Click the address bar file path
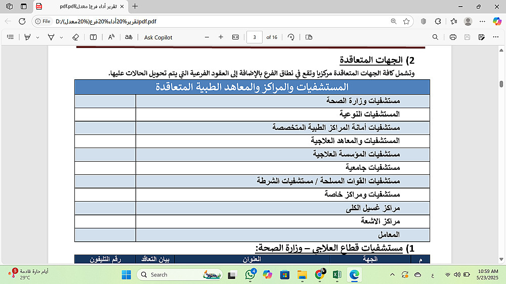The width and height of the screenshot is (506, 284). coord(106,22)
